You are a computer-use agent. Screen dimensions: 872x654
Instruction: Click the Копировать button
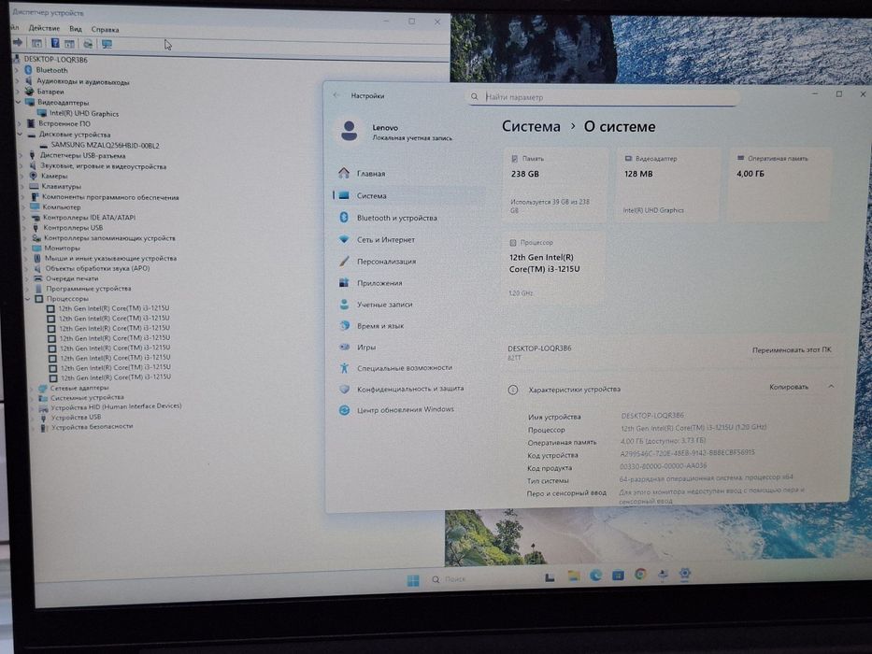coord(789,387)
